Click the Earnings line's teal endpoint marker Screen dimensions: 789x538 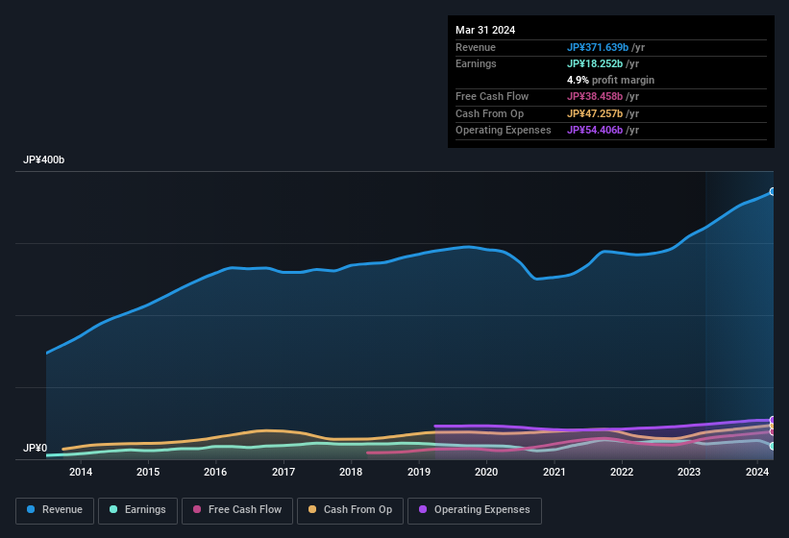tap(773, 446)
